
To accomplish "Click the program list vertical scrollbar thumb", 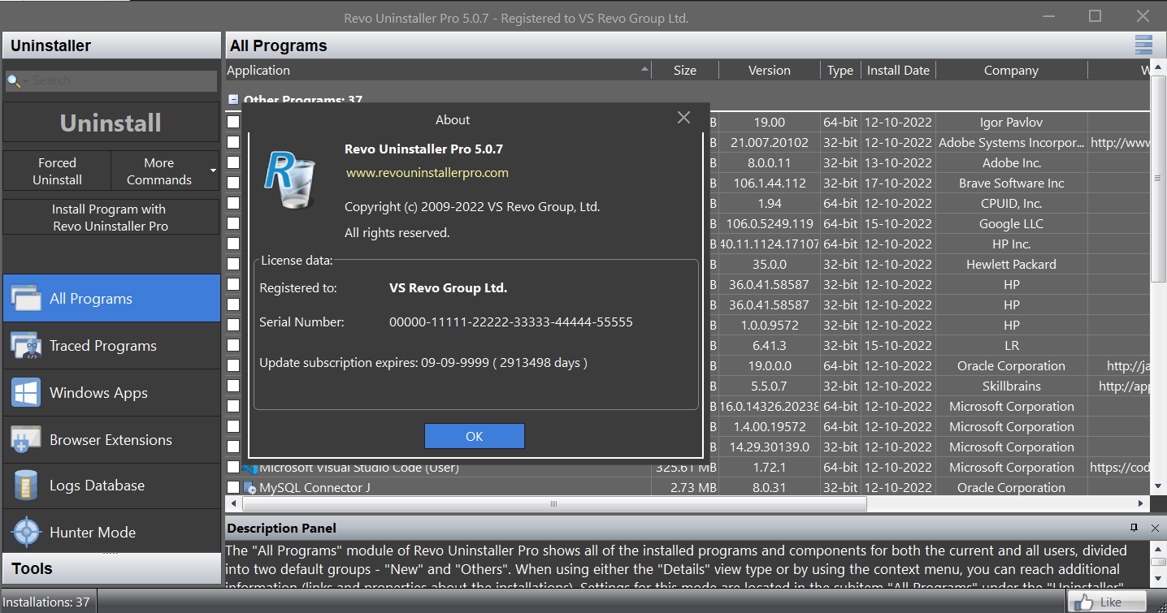I will 1158,179.
